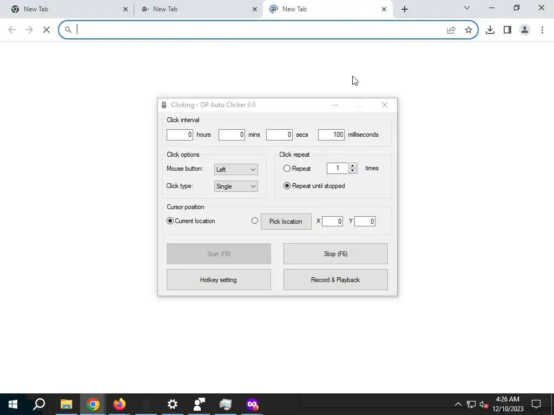Click the Pick location button
554x415 pixels.
286,222
